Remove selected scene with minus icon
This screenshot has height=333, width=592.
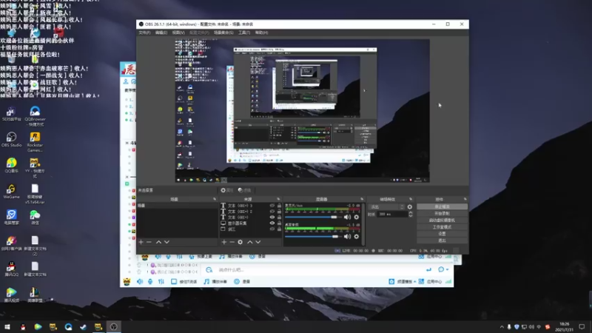pyautogui.click(x=149, y=242)
